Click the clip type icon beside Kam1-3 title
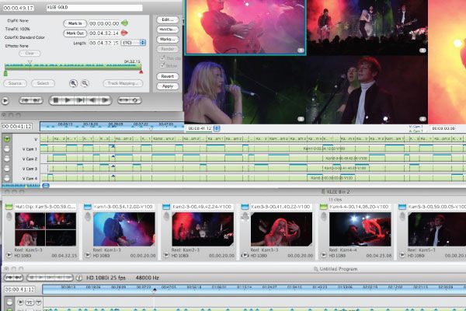The height and width of the screenshot is (311, 466). coord(87,207)
